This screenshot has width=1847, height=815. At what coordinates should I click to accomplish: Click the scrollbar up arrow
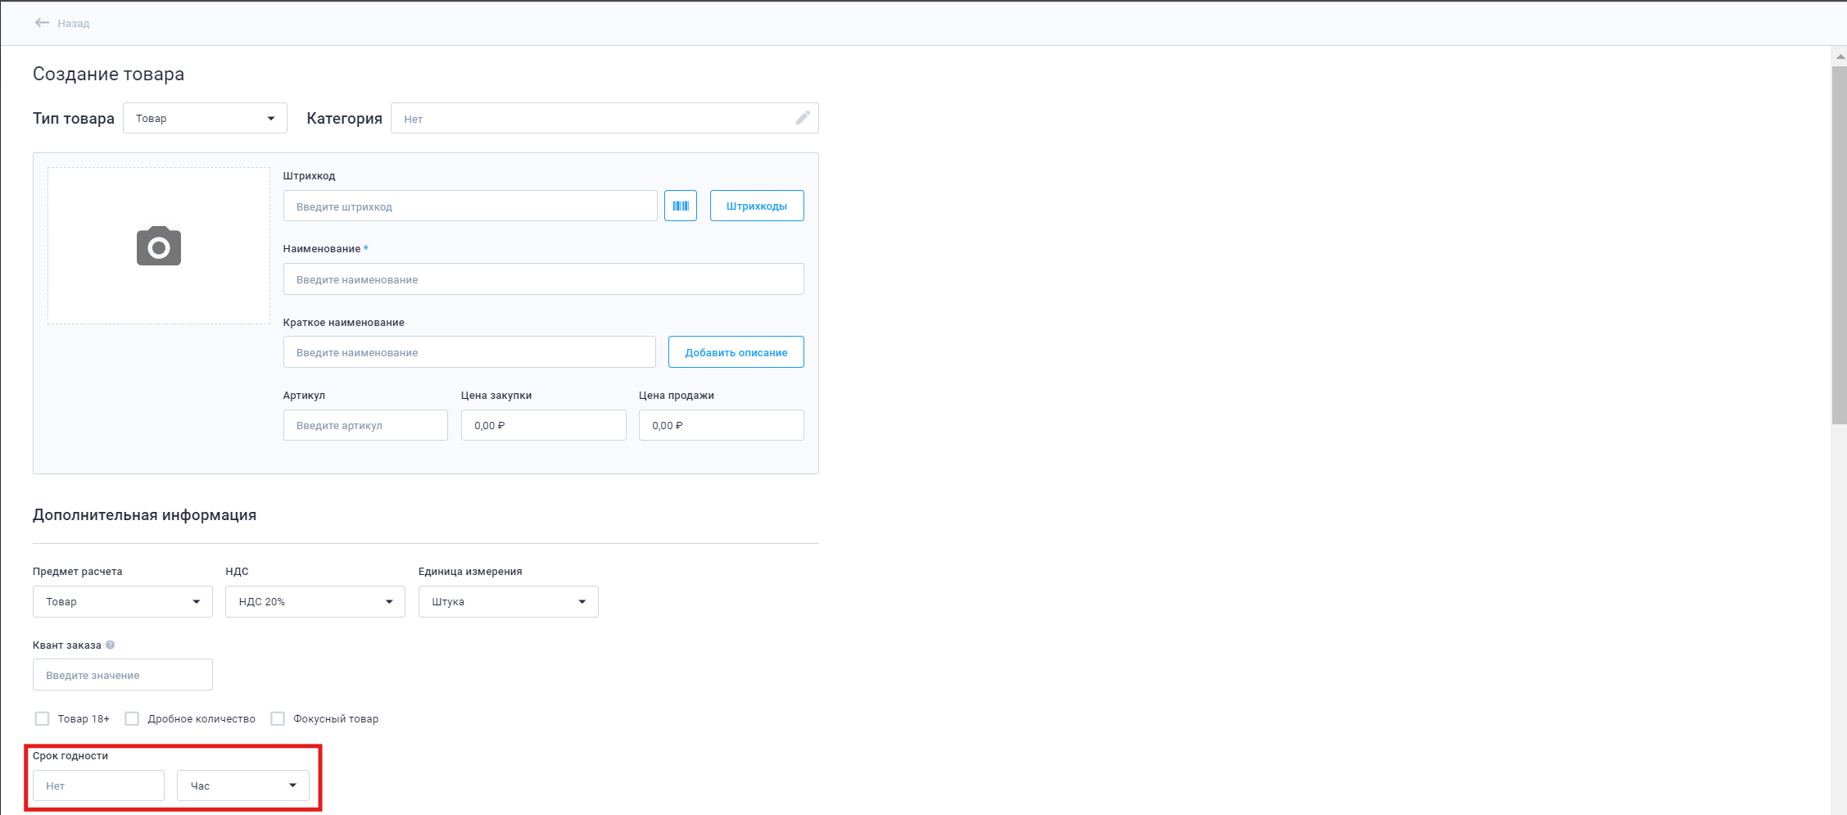tap(1839, 57)
